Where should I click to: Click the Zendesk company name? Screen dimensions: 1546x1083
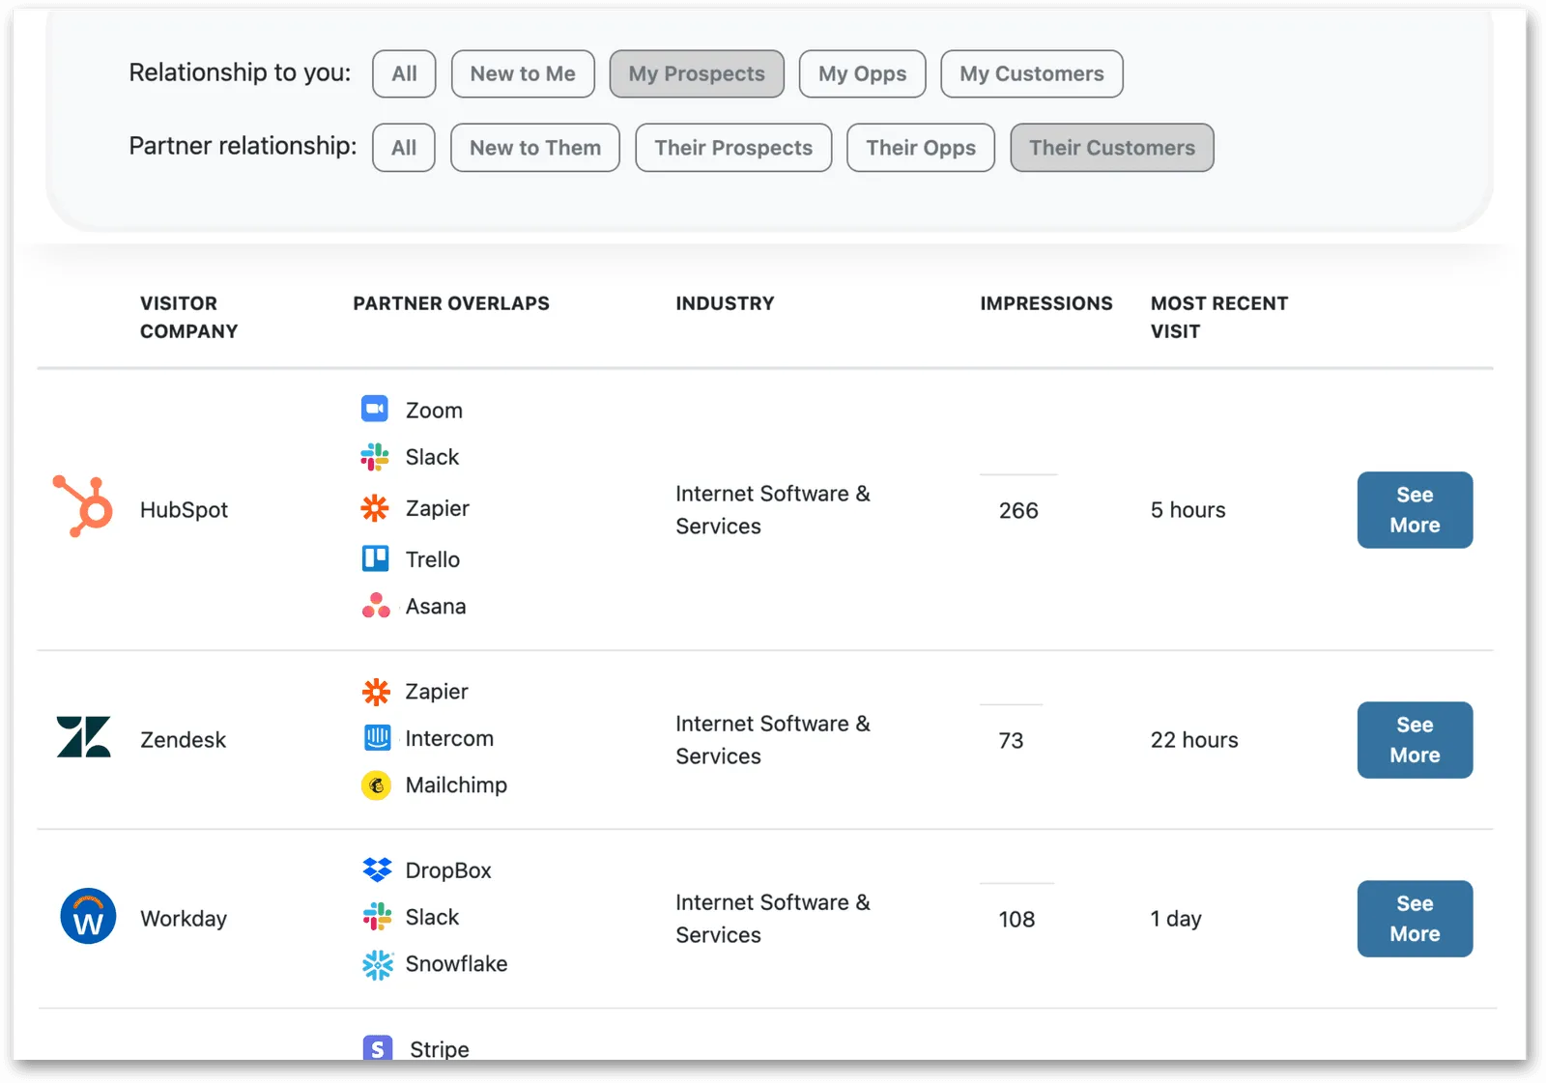point(183,740)
